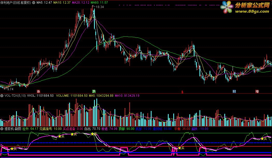Open the 提款机-副图 indicator dropdown arrow
Image resolution: width=272 pixels, height=158 pixels.
[2, 129]
